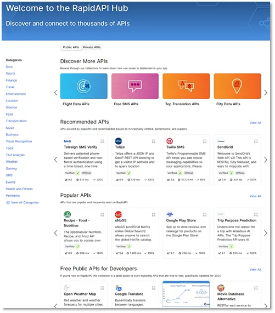Screen dimensions: 275x313
Task: Click the Trip Purpose Prediction logo
Action: point(221,214)
